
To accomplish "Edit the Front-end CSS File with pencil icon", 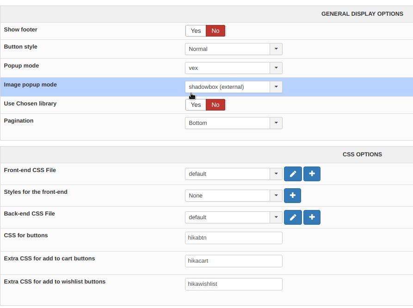I will coord(293,174).
